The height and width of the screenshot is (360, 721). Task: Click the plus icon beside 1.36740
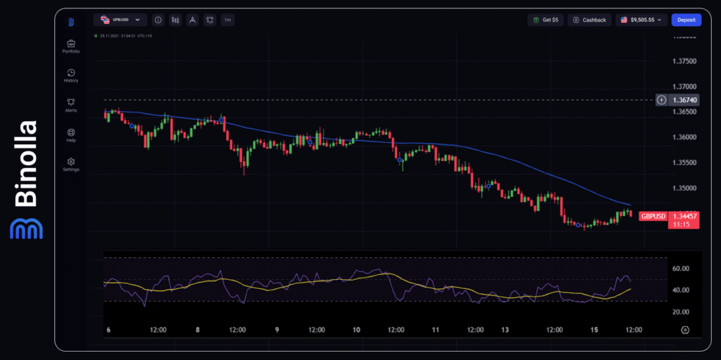pos(661,101)
